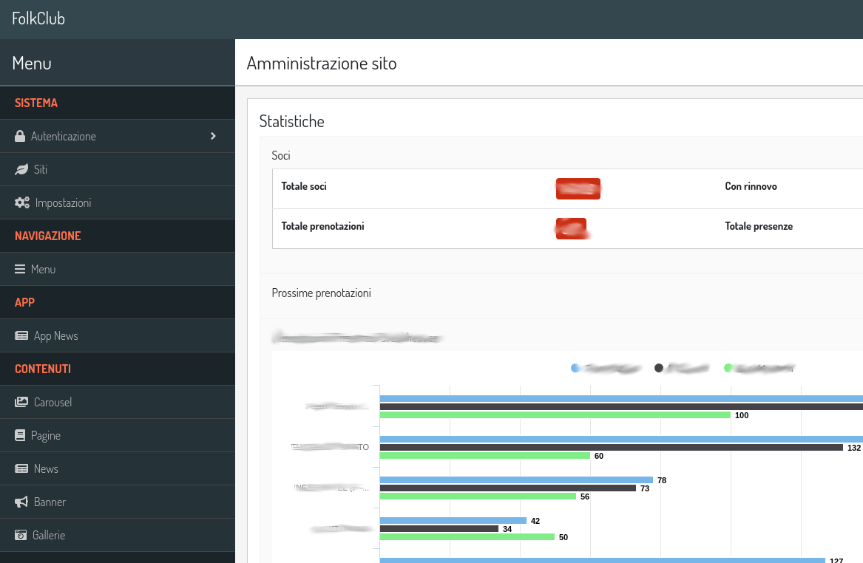The width and height of the screenshot is (863, 563).
Task: Toggle the blue legend series in chart
Action: click(575, 368)
